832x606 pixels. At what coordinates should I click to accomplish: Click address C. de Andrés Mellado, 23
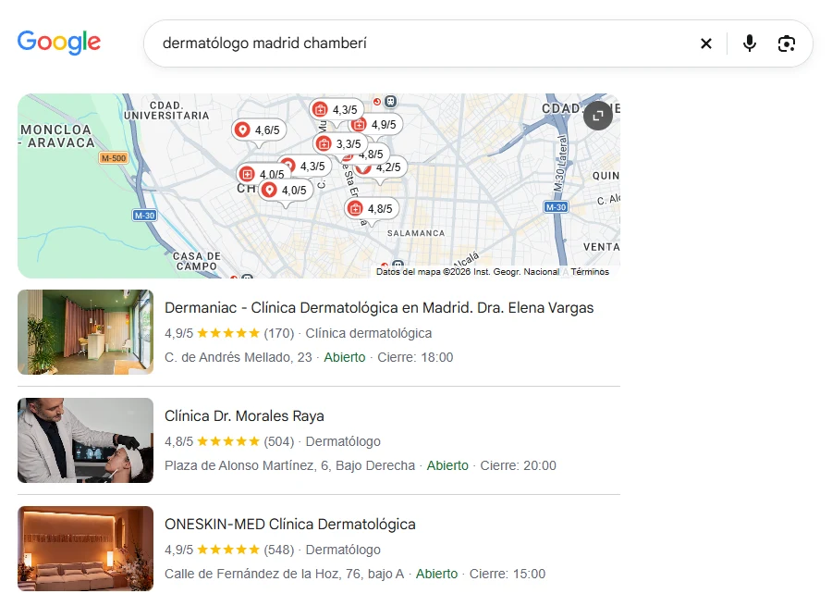coord(239,357)
